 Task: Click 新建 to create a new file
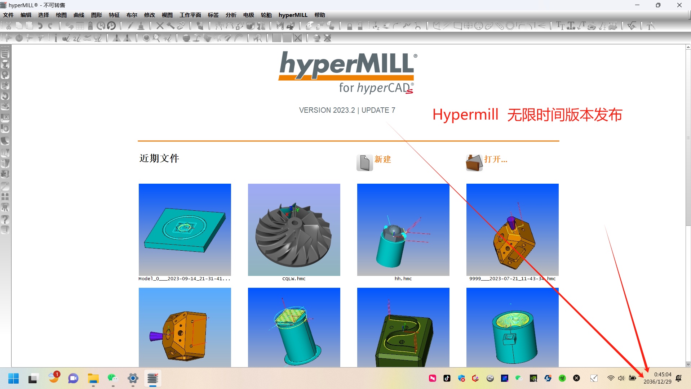[382, 159]
